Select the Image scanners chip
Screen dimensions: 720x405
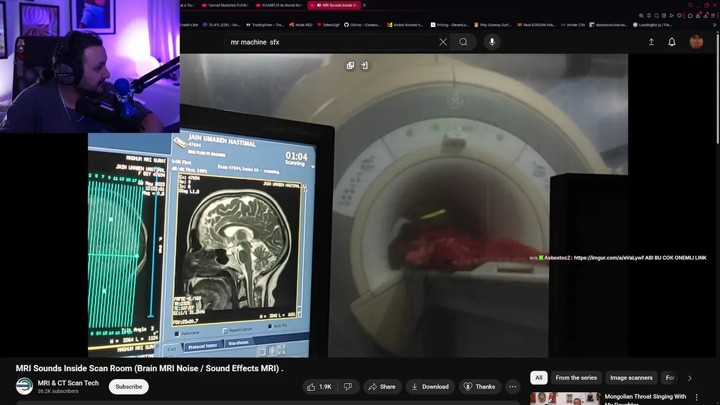[x=631, y=378]
